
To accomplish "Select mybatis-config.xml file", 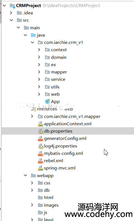I will [x=63, y=153].
